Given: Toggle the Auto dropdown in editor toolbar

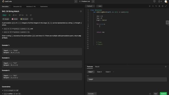Looking at the screenshot, I should (99, 6).
